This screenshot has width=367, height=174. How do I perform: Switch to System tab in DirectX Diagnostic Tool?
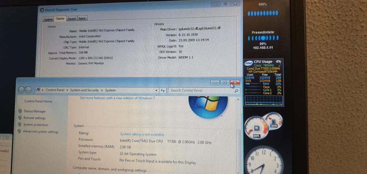48,19
